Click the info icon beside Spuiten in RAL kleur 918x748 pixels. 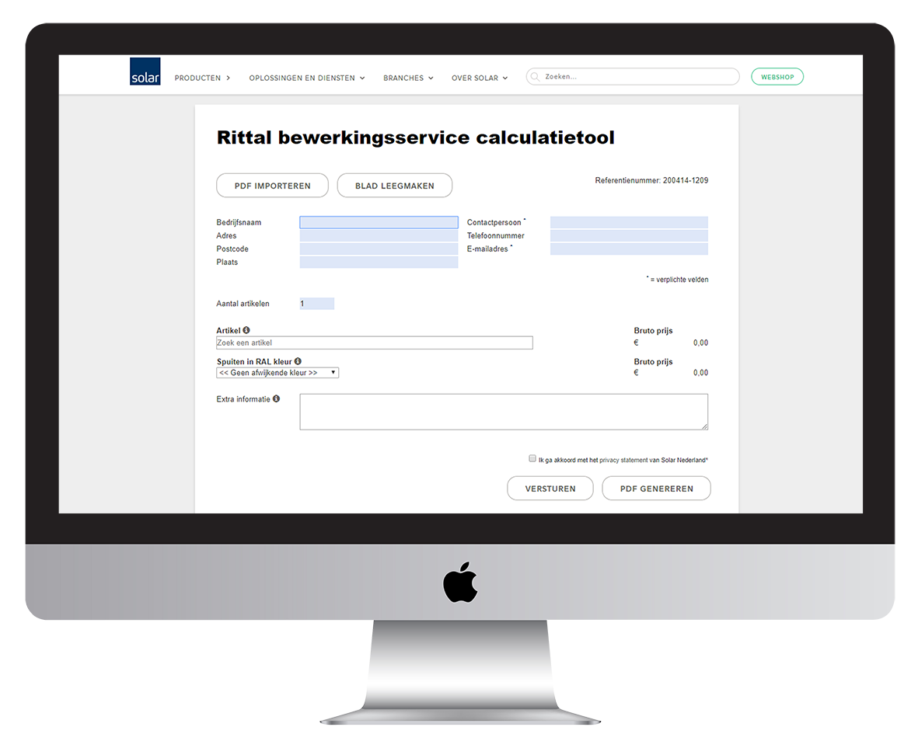(x=297, y=361)
